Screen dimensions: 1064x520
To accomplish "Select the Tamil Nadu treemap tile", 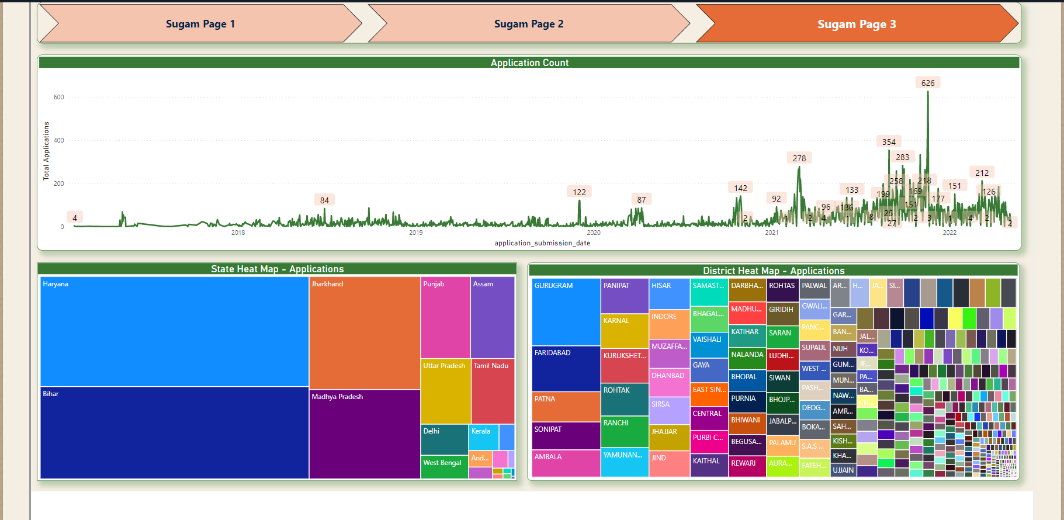I will [493, 391].
